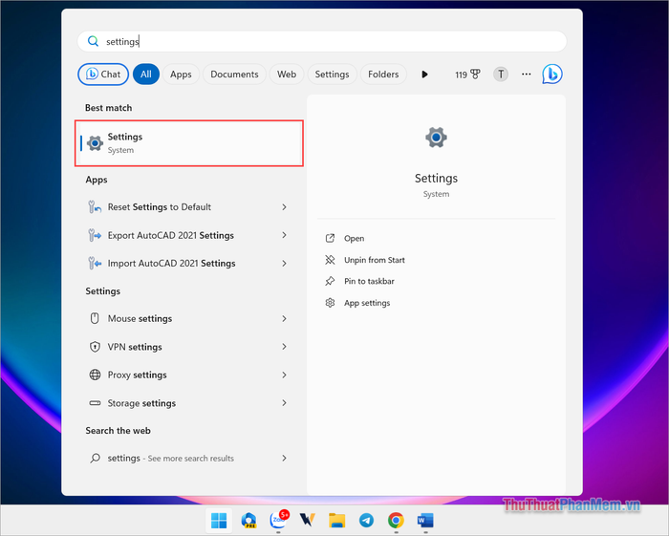
Task: Expand the web search settings chevron
Action: tap(284, 458)
